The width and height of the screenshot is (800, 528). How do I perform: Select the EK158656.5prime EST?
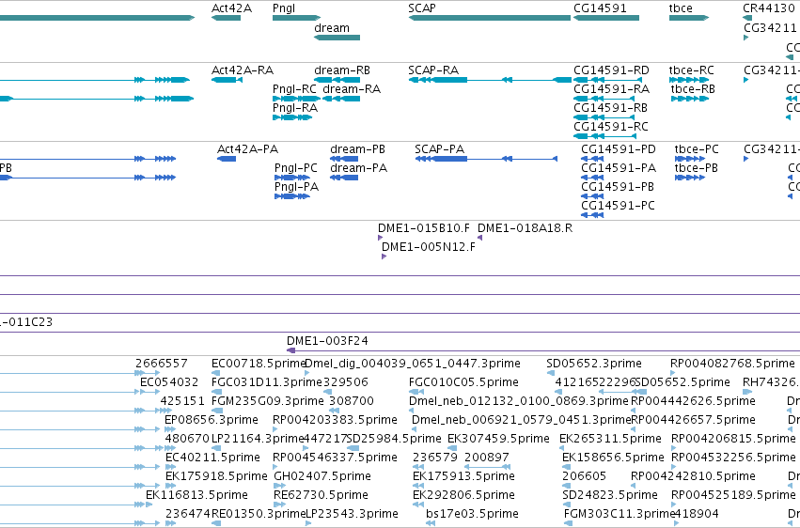pyautogui.click(x=565, y=467)
